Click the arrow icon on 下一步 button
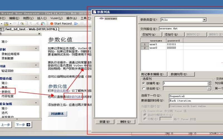 (x=28, y=125)
